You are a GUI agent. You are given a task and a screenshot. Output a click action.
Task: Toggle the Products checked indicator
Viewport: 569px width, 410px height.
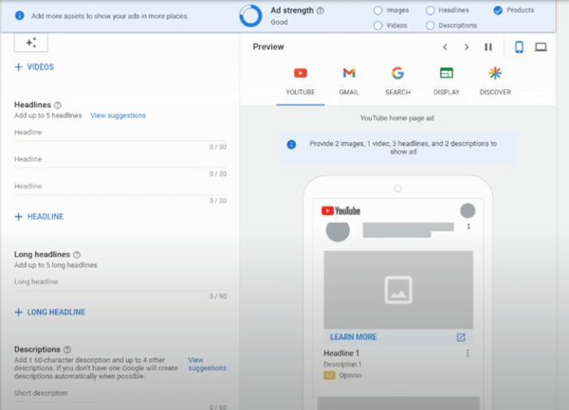[497, 11]
